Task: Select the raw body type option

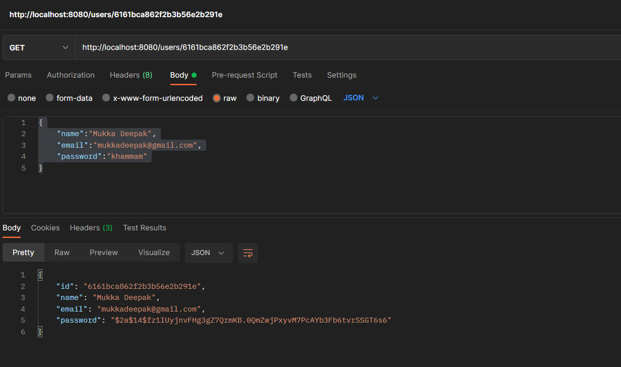Action: [224, 98]
